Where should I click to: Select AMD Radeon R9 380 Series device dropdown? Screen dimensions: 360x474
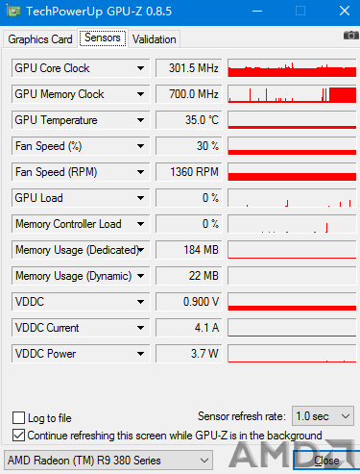(x=108, y=461)
